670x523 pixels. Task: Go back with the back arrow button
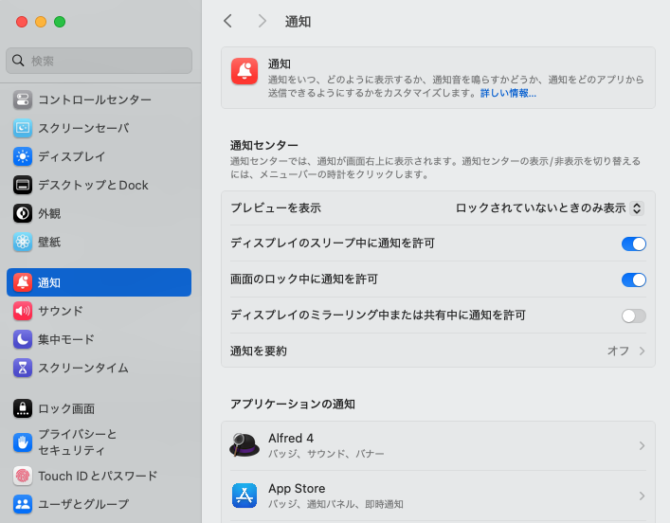[x=227, y=21]
